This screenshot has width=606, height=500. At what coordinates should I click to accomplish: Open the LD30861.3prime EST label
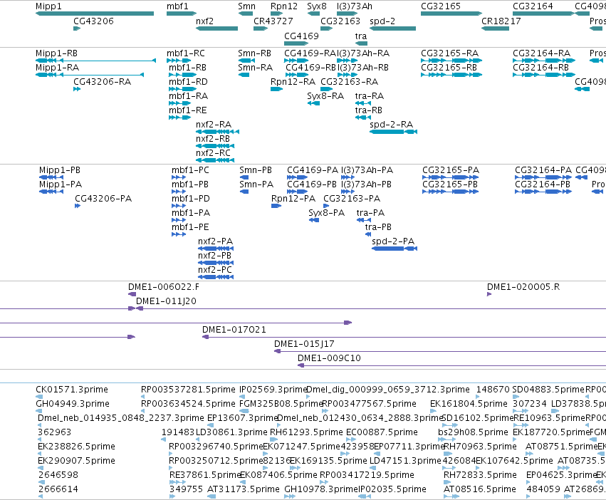231,432
